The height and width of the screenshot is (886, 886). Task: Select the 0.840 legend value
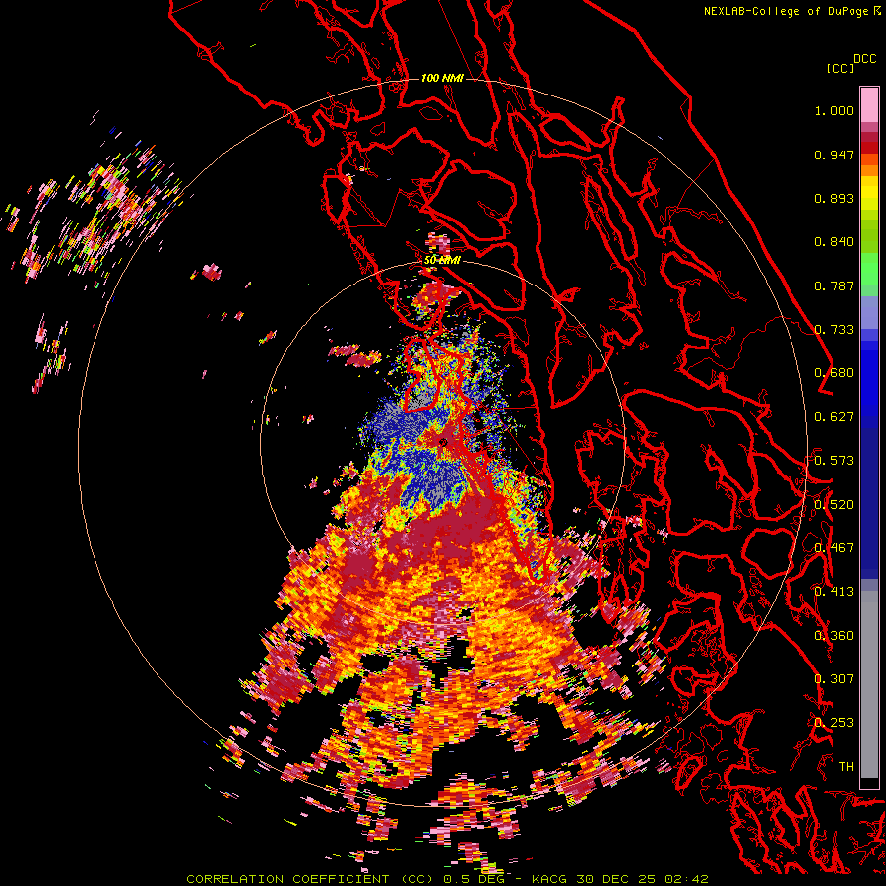pyautogui.click(x=834, y=242)
